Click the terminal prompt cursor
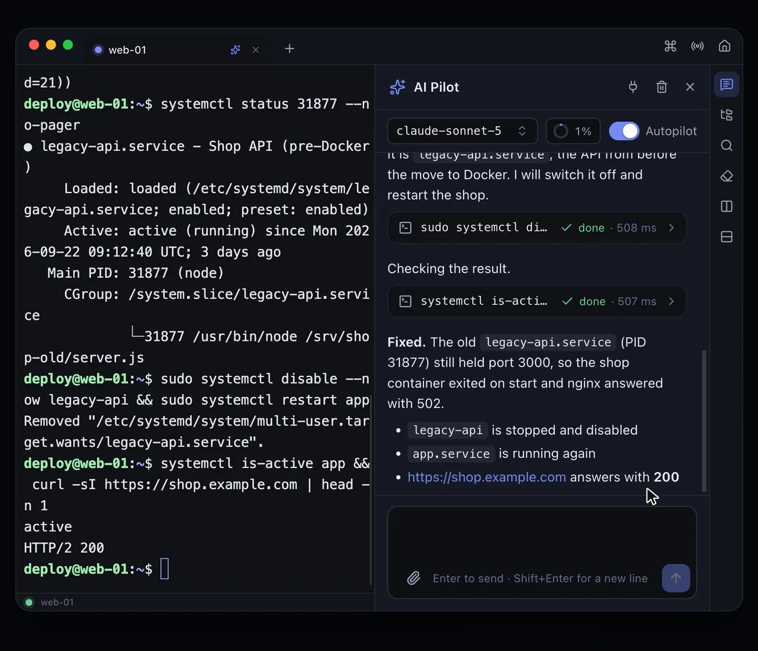Image resolution: width=758 pixels, height=651 pixels. click(165, 569)
